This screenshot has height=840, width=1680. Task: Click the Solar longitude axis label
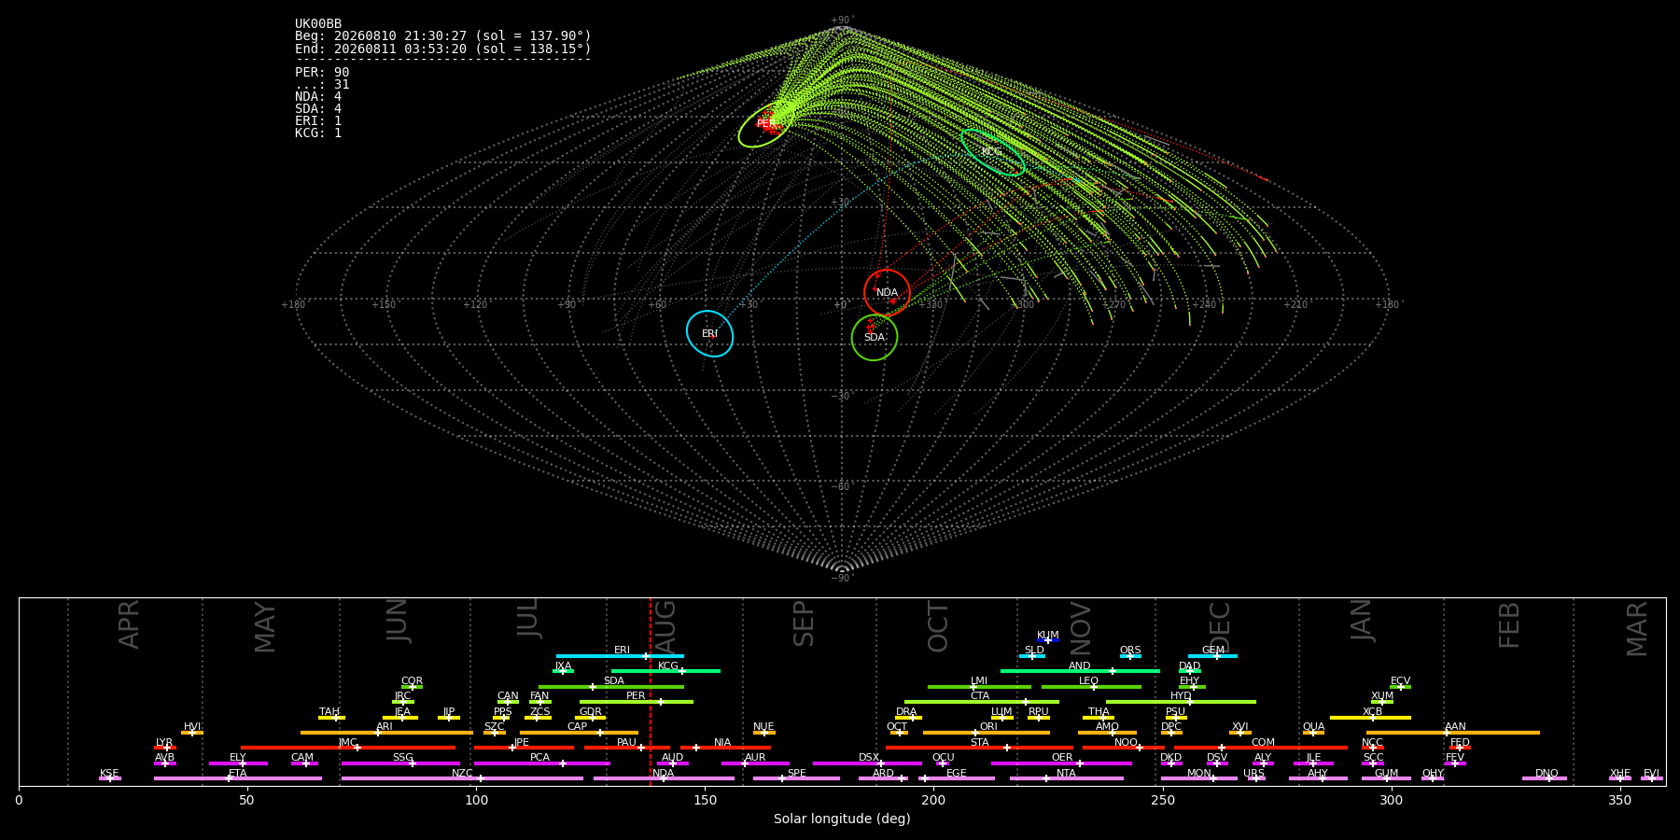coord(842,819)
